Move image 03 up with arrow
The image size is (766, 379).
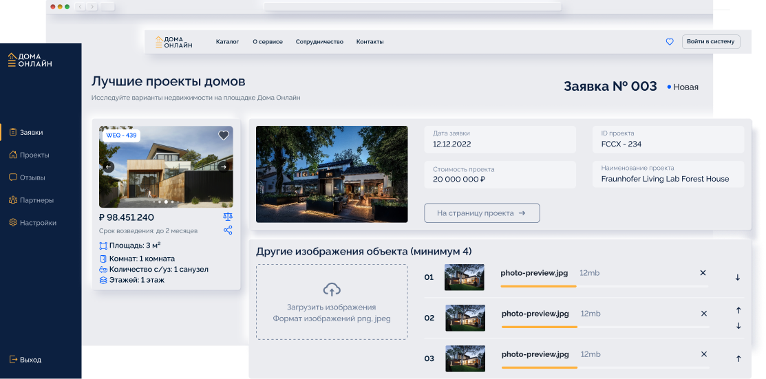coord(738,358)
